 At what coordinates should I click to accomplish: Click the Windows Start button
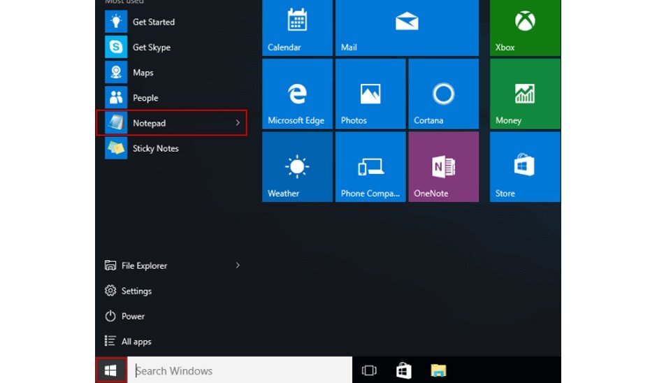pos(111,370)
